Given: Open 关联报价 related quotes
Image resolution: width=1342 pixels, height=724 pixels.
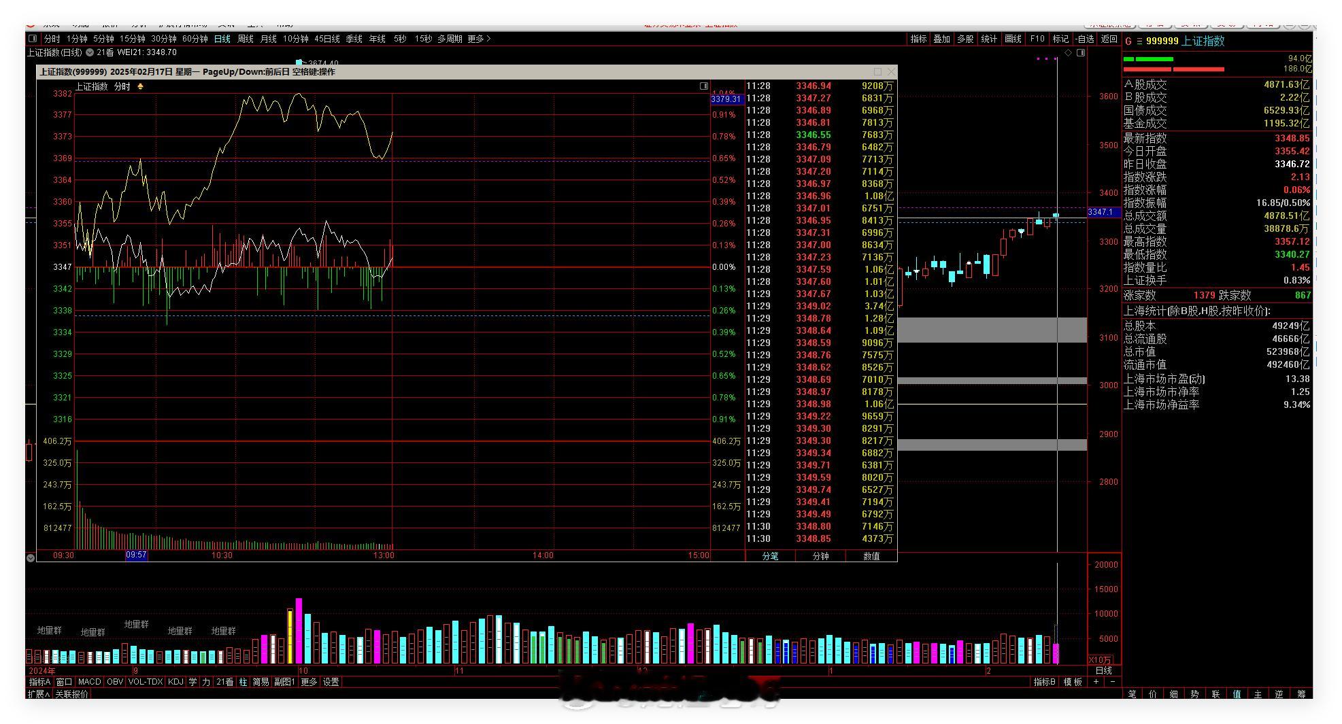Looking at the screenshot, I should click(x=72, y=694).
